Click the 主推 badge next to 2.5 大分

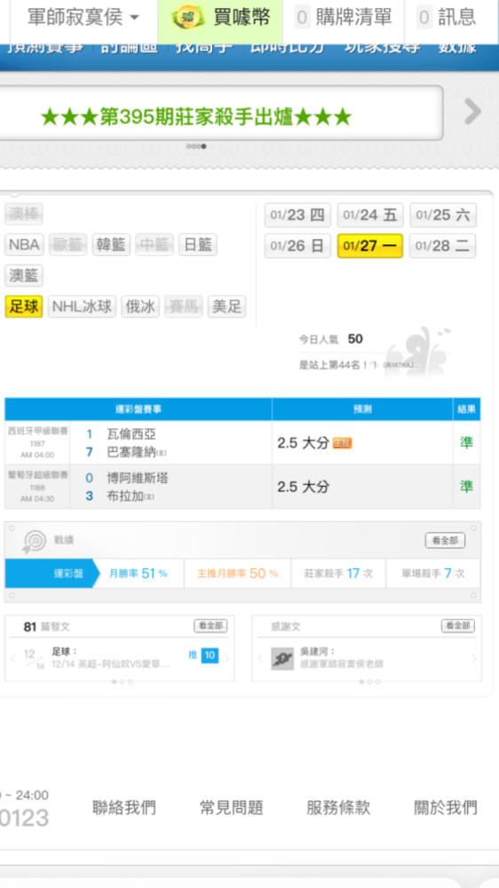pyautogui.click(x=342, y=443)
